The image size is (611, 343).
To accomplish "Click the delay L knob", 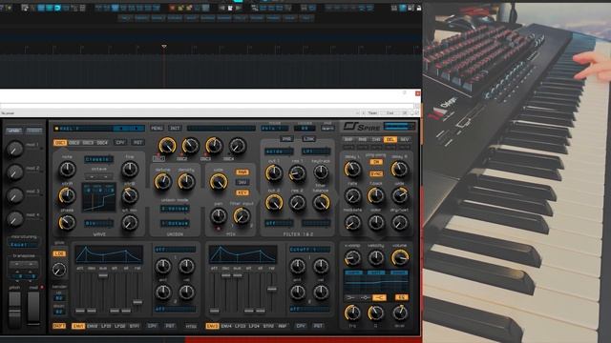I will tap(352, 170).
